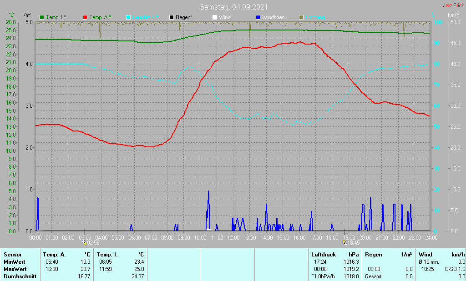The width and height of the screenshot is (466, 281).
Task: Select the MinWert row label
Action: 14,262
